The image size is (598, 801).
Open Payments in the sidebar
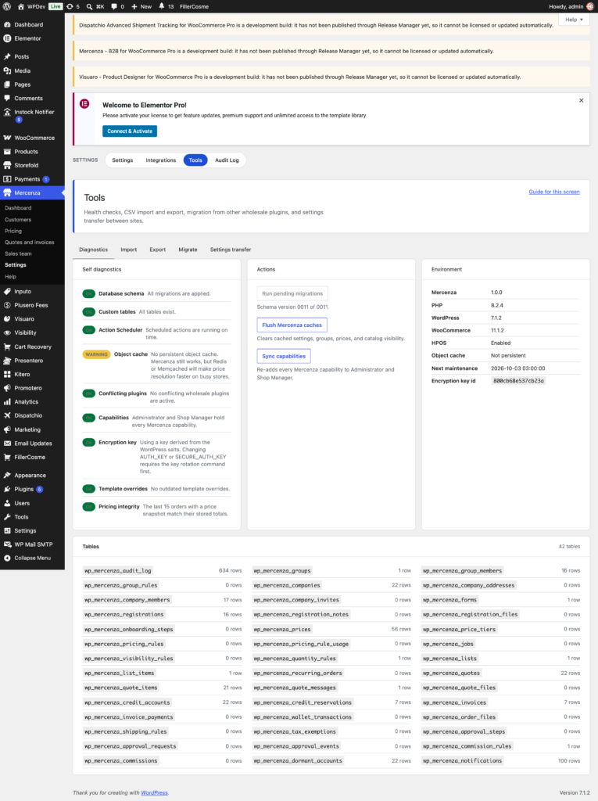[32, 179]
